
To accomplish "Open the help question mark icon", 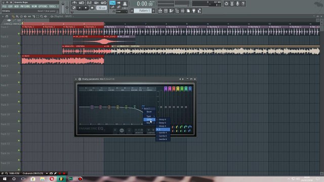I will (243, 4).
